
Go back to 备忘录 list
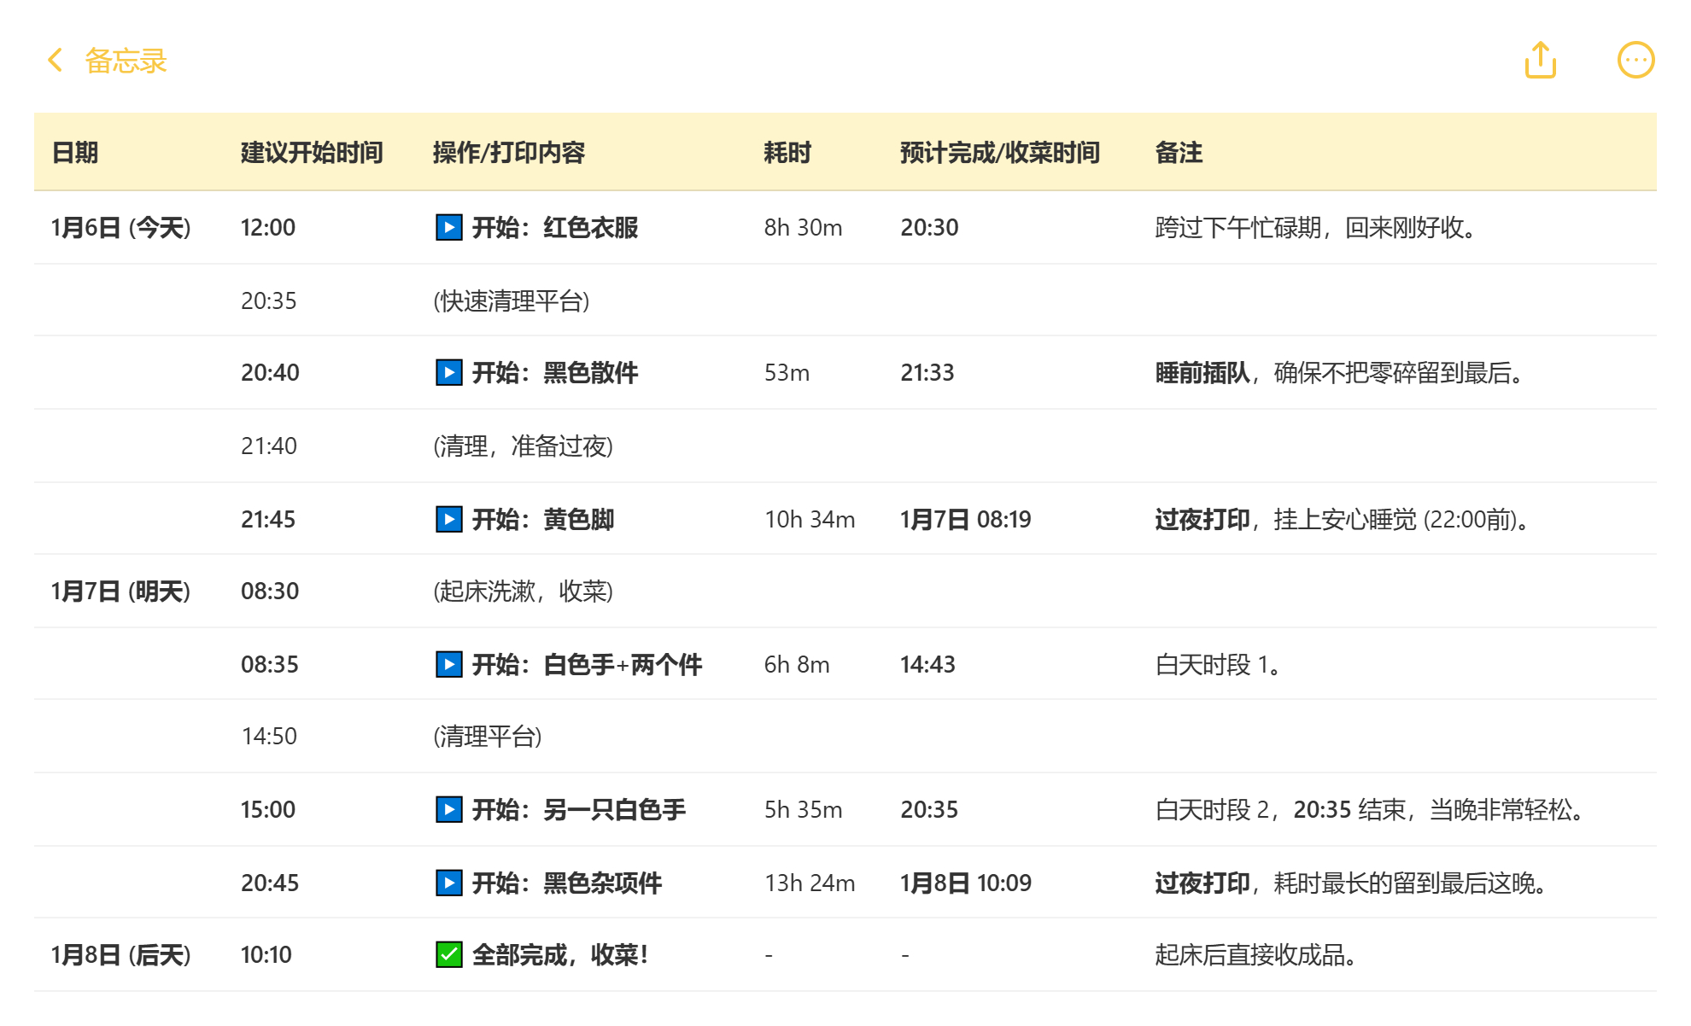pyautogui.click(x=126, y=61)
